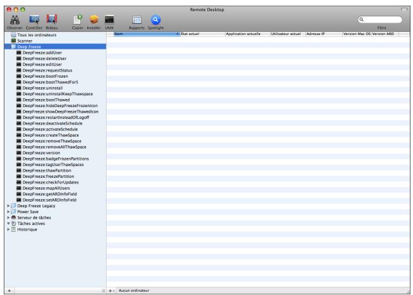The height and width of the screenshot is (295, 413).
Task: Select DeepFreeze:requestStatus task
Action: tap(47, 70)
